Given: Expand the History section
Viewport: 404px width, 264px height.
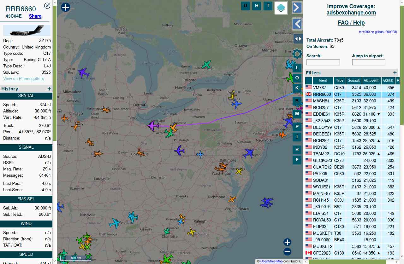Looking at the screenshot, I should [x=49, y=89].
